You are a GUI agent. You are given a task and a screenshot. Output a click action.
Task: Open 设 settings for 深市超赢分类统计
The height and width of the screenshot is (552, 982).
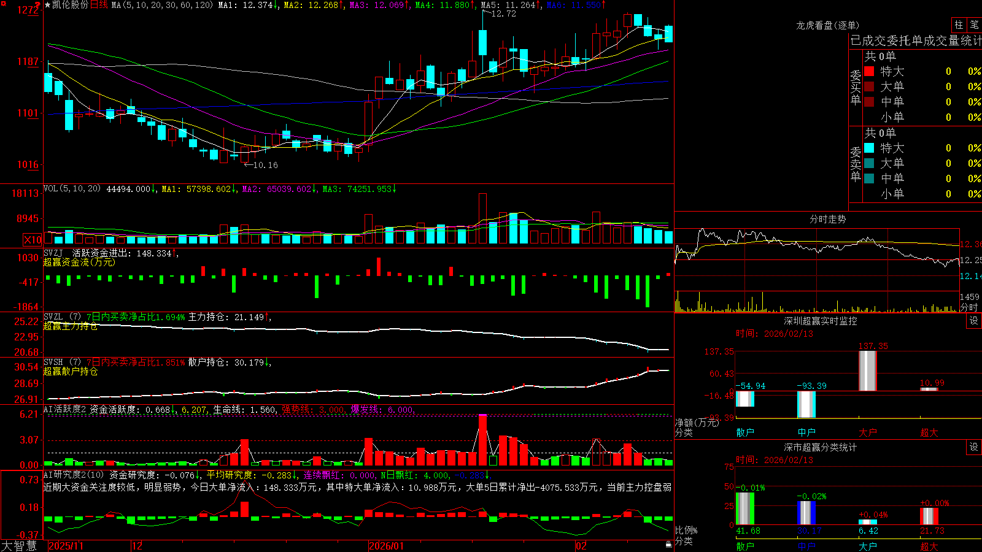pyautogui.click(x=974, y=447)
